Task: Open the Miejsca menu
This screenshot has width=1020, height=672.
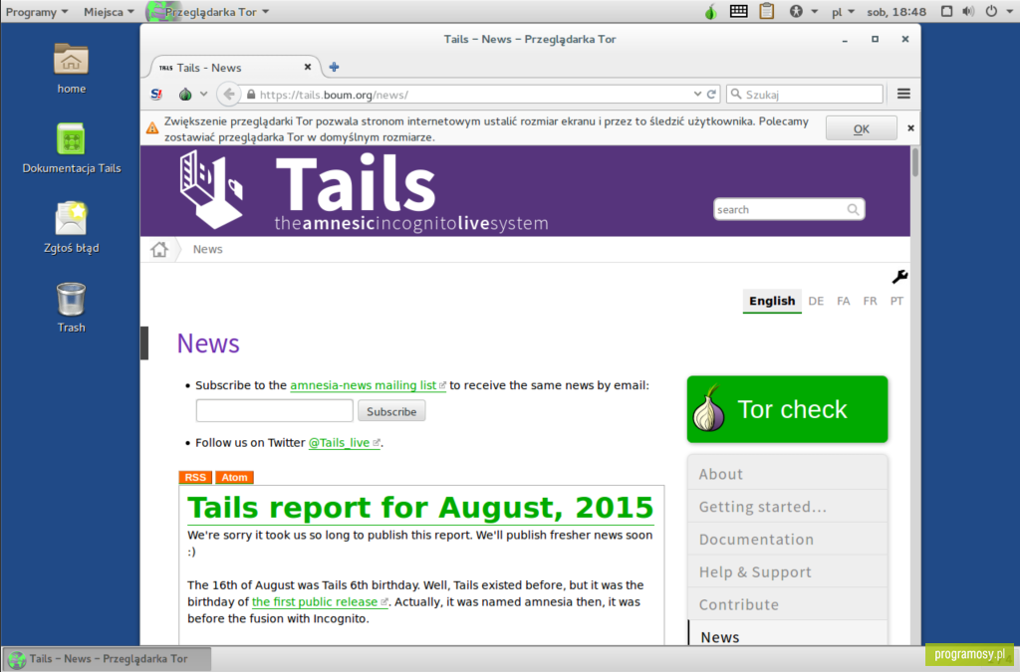Action: [x=109, y=12]
